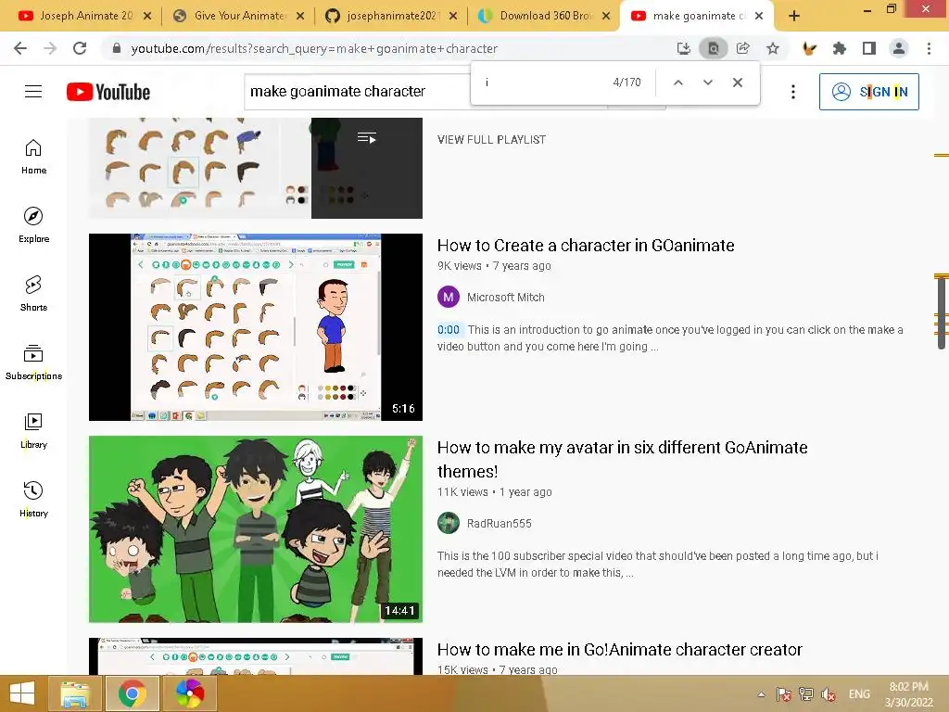The width and height of the screenshot is (949, 712).
Task: Open Subscriptions in the sidebar
Action: [33, 362]
